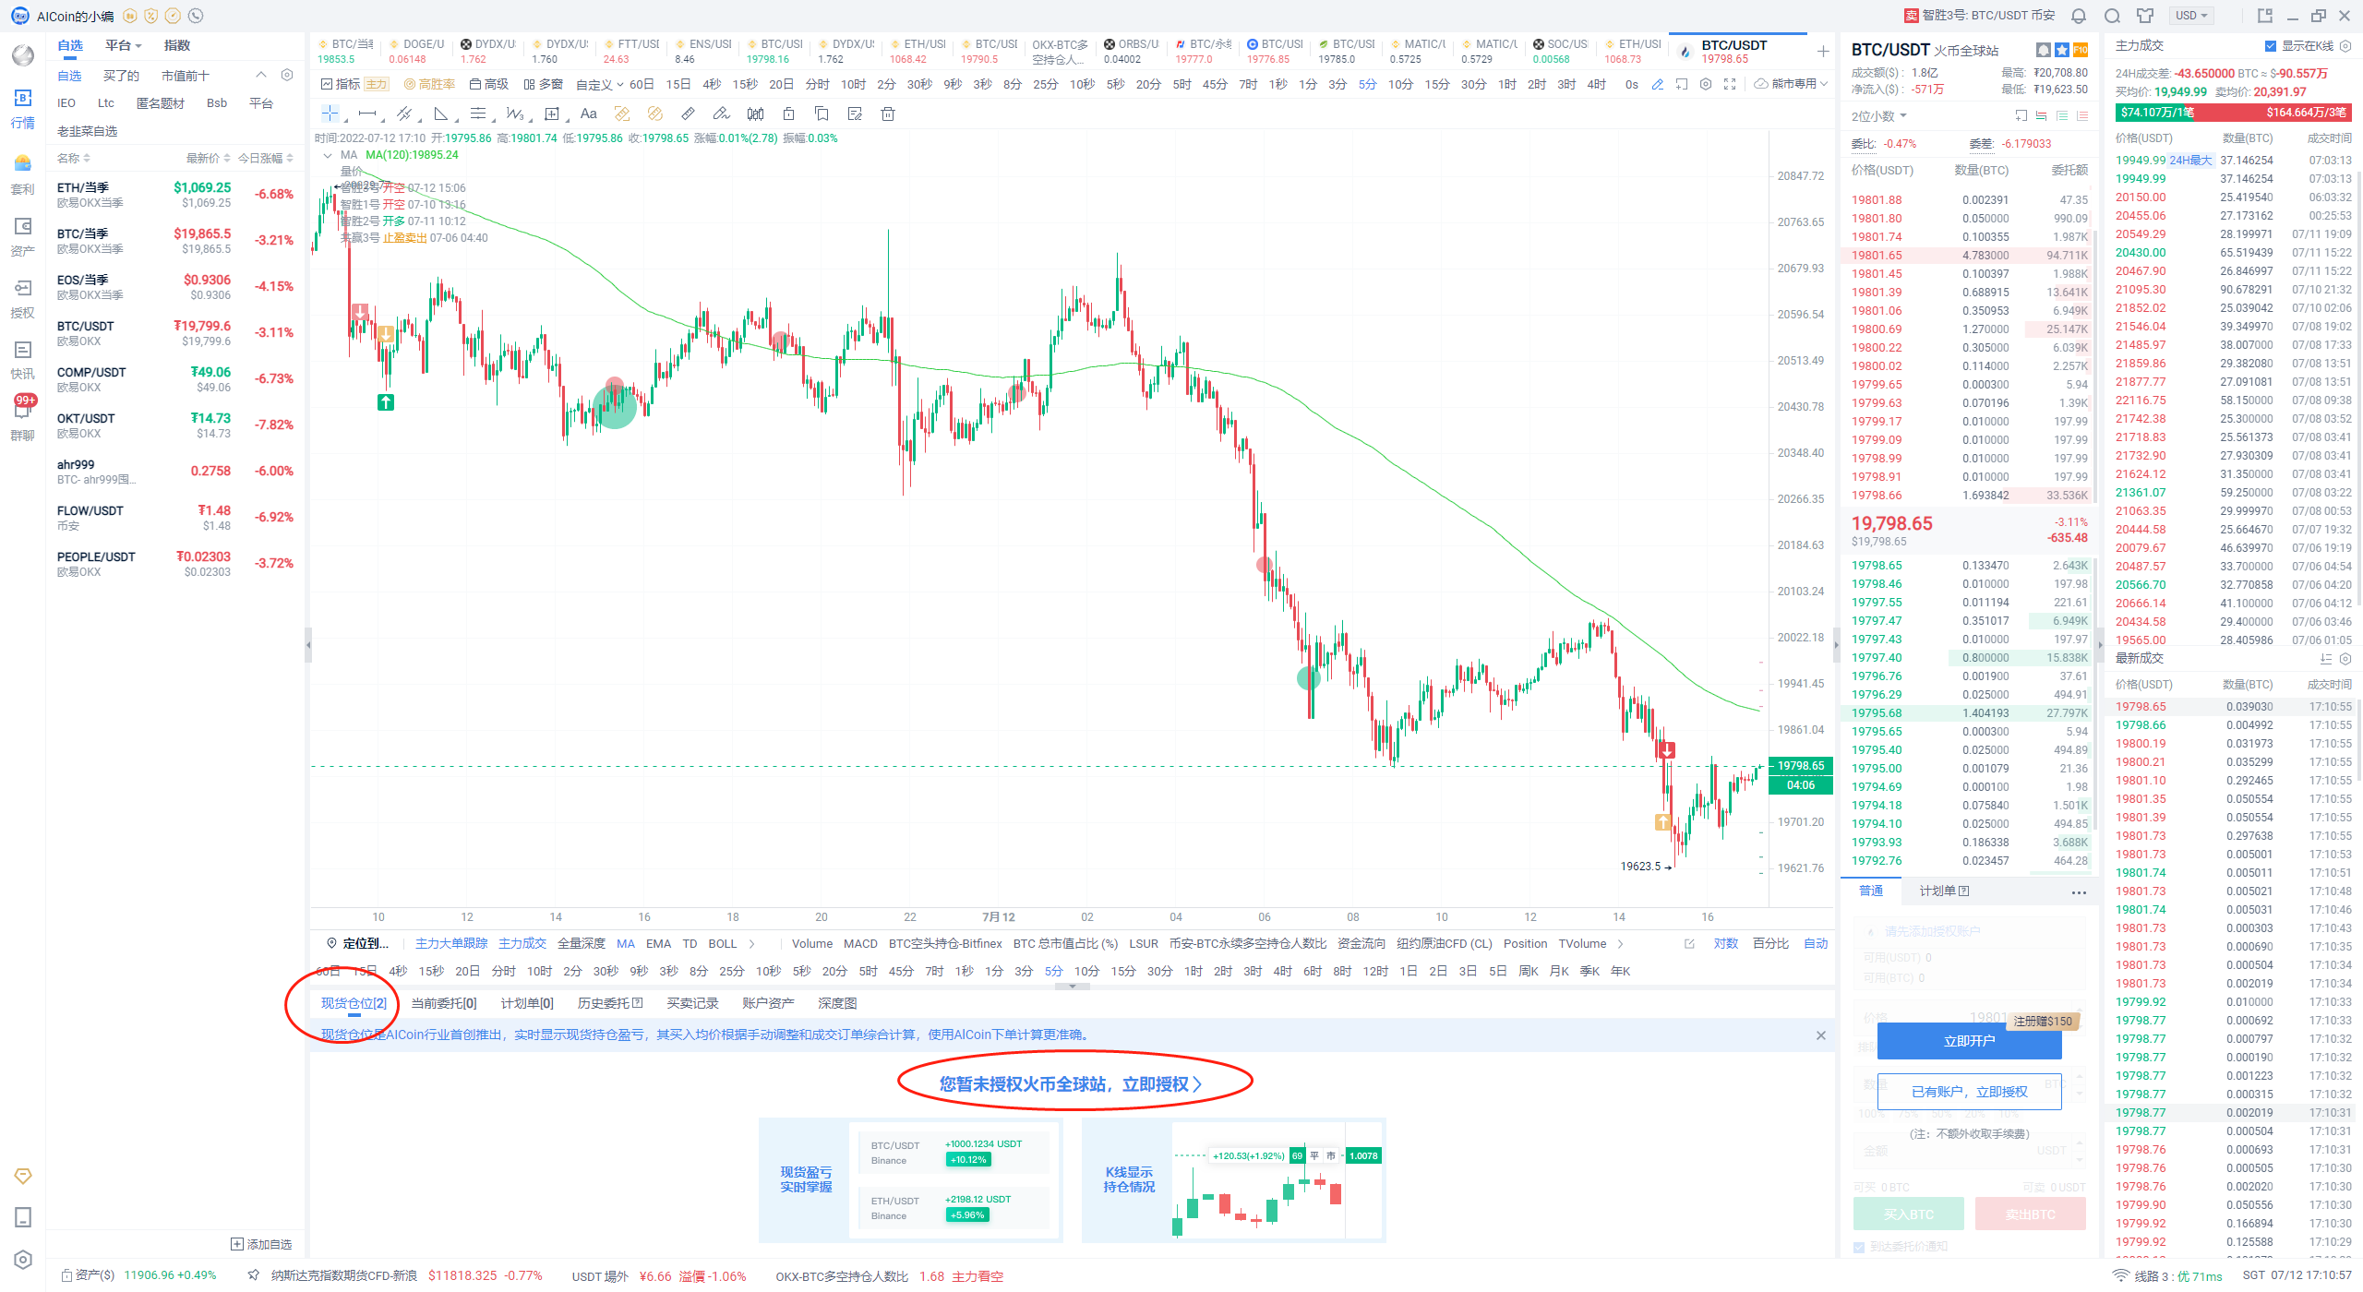The image size is (2363, 1292).
Task: Select the horizontal line drawing tool
Action: (x=366, y=114)
